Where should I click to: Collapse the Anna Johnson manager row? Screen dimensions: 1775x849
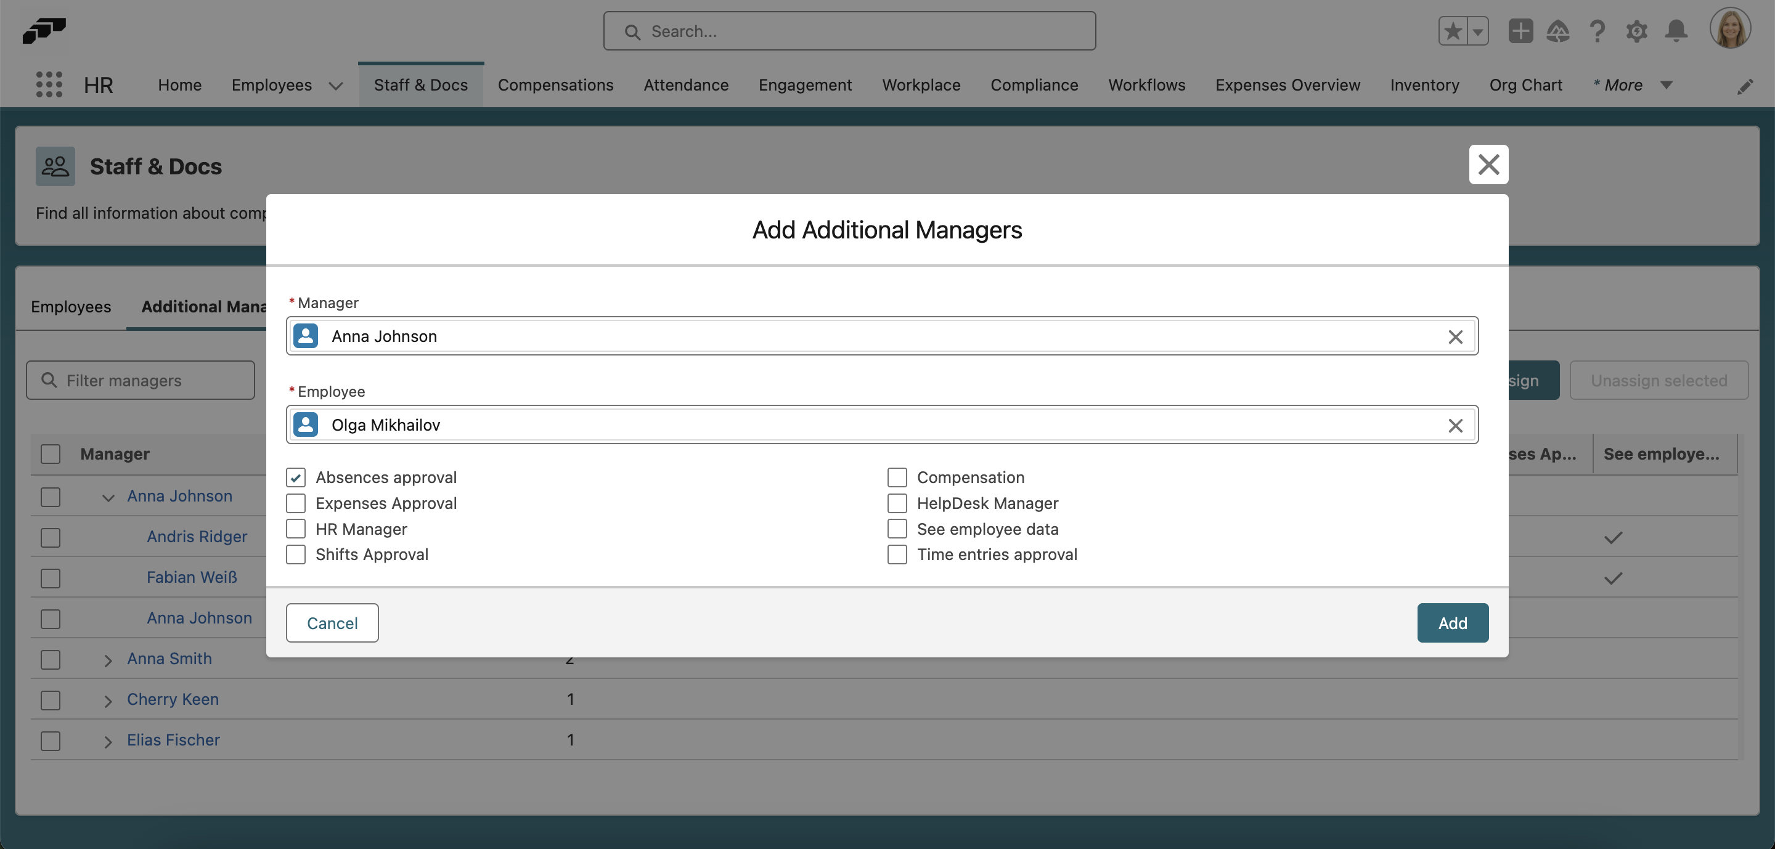coord(107,497)
